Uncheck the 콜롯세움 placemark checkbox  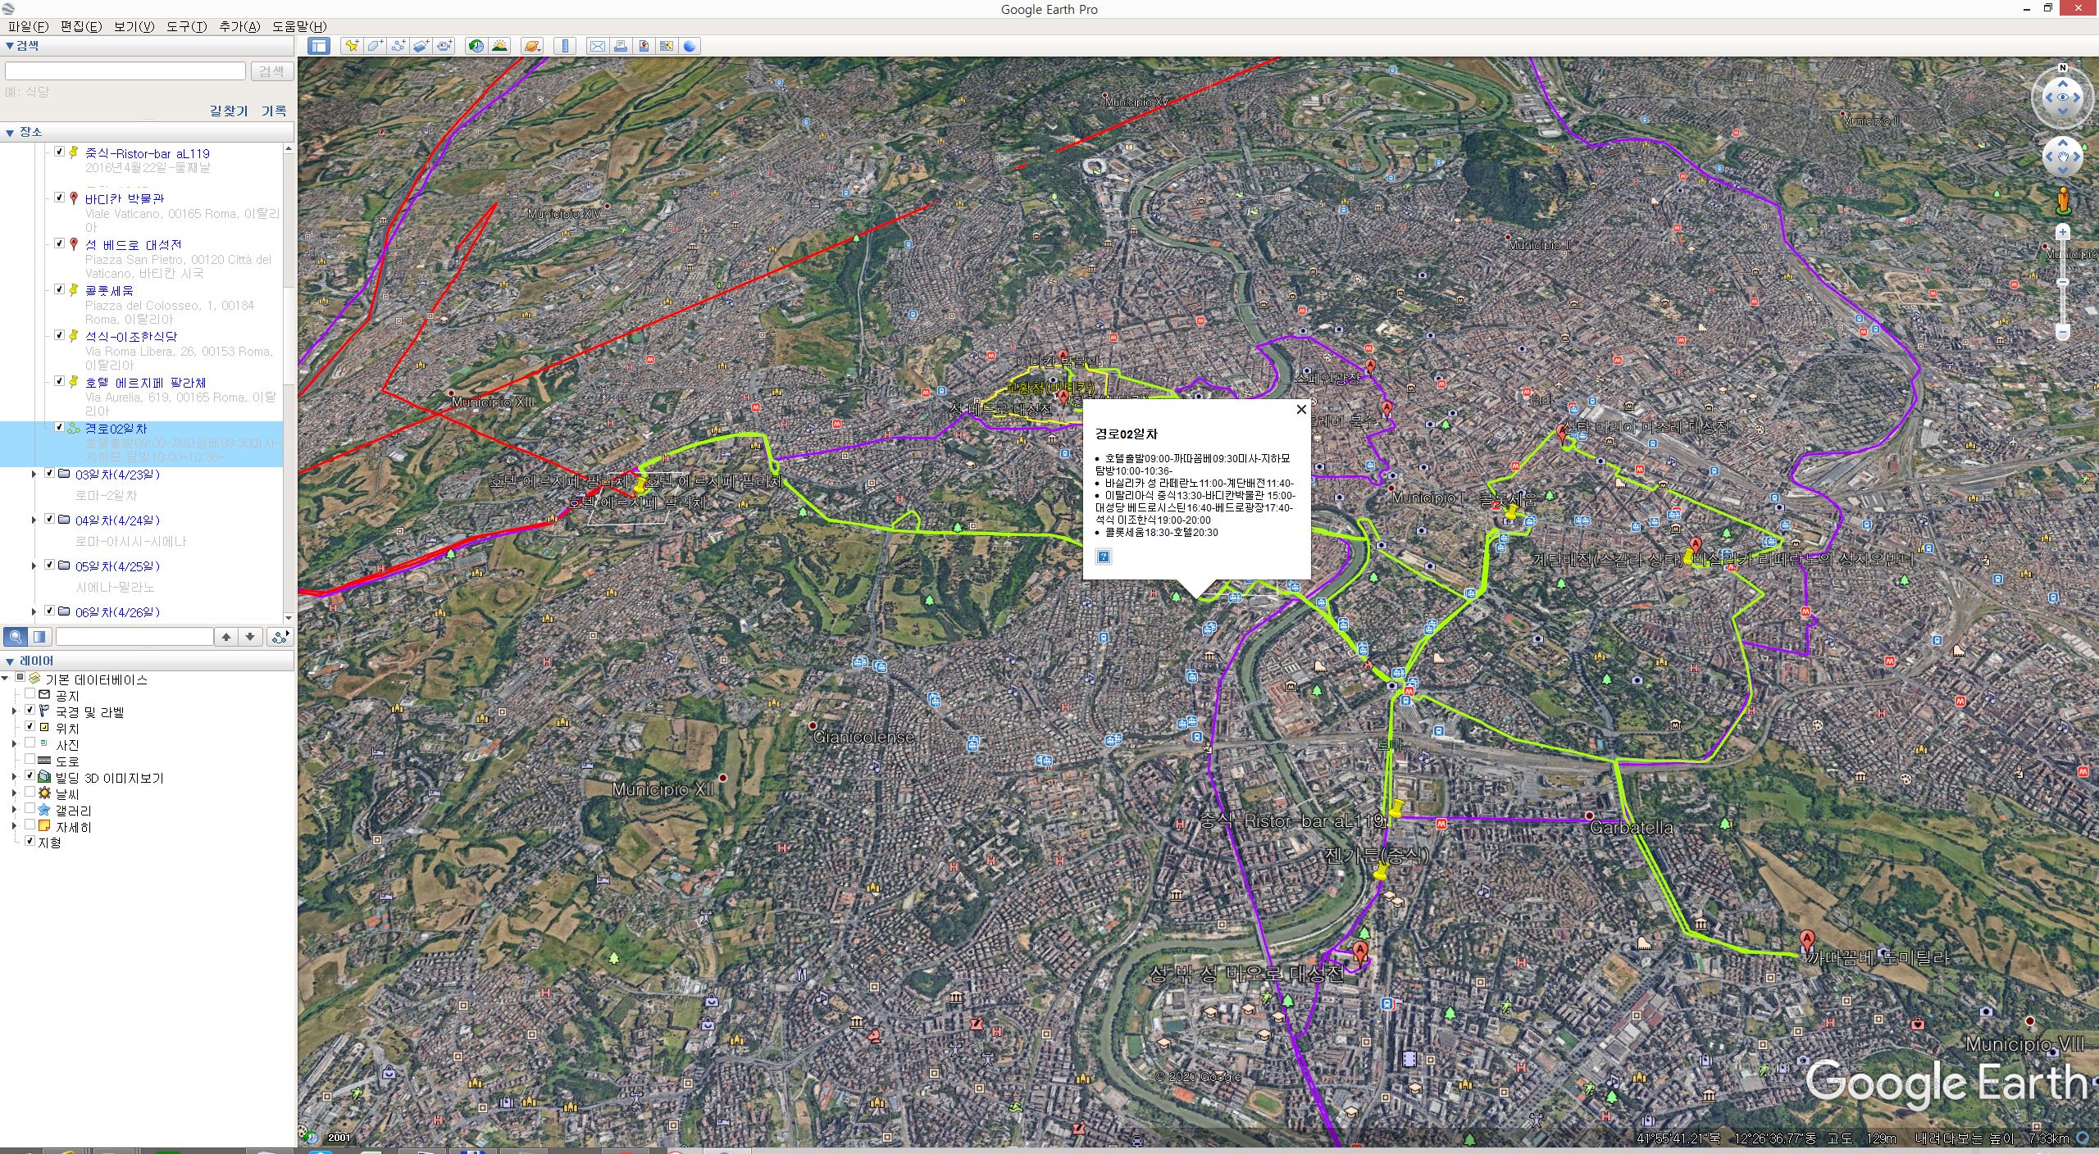(59, 289)
